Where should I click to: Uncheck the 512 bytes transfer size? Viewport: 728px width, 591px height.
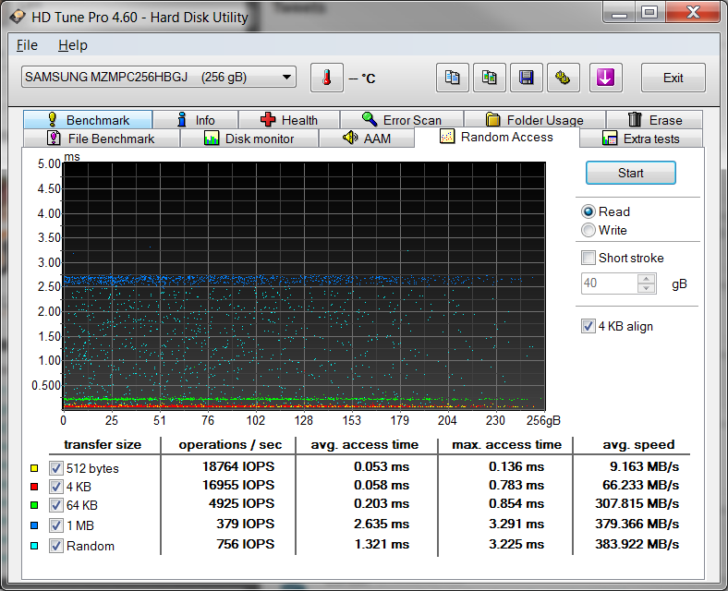56,468
